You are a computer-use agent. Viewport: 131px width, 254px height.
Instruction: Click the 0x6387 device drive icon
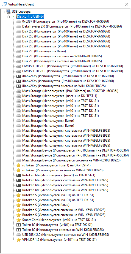click(19, 21)
